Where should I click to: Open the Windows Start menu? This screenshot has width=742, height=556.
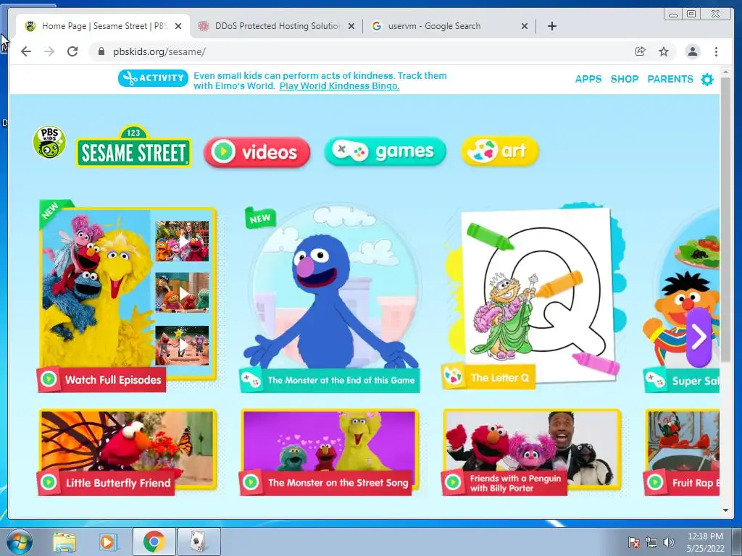point(20,542)
